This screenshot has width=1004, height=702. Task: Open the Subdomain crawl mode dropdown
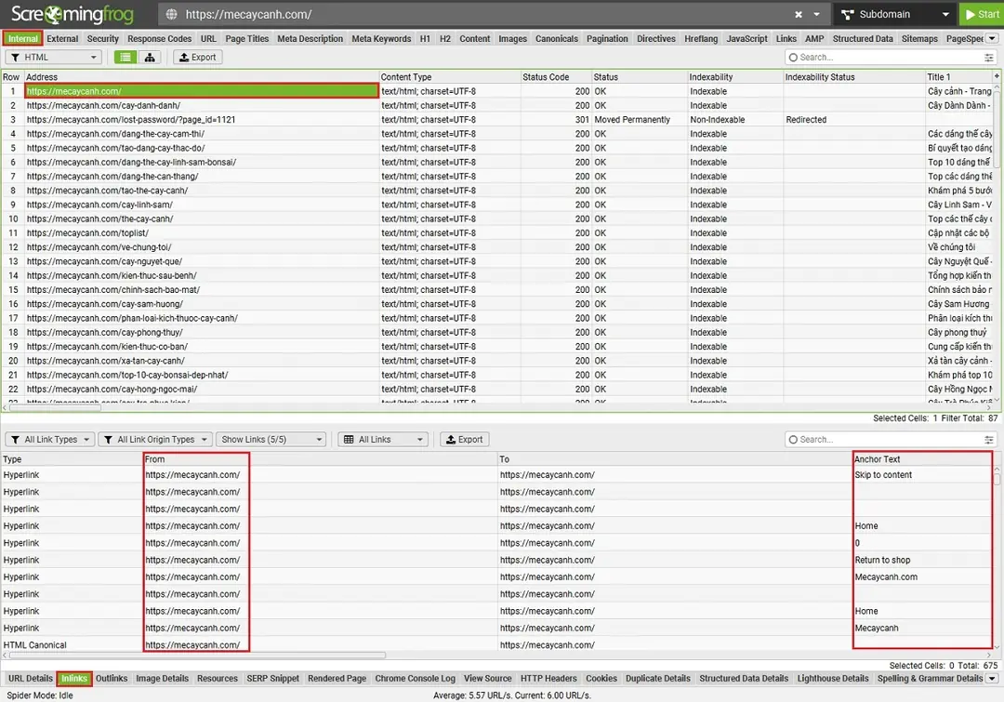click(894, 15)
